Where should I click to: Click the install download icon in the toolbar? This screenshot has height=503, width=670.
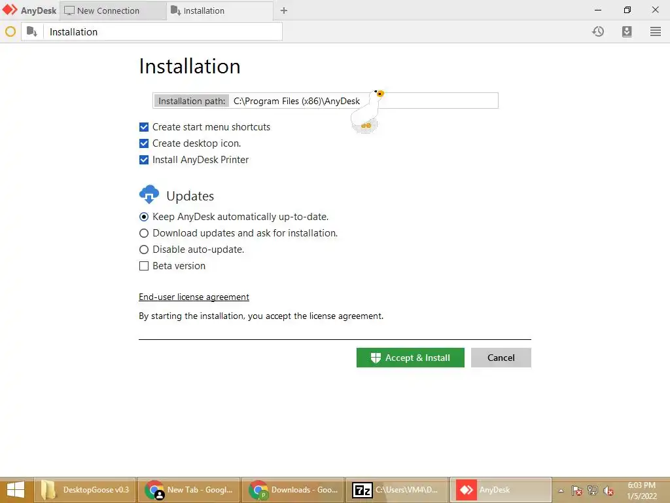[626, 31]
